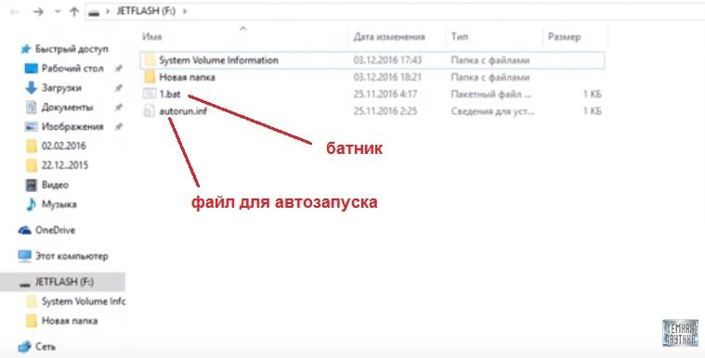Sort files by the Имя column

(x=152, y=37)
